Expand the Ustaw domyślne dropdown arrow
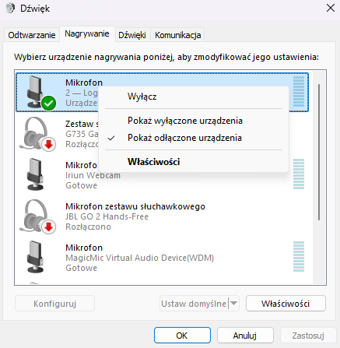Image resolution: width=340 pixels, height=348 pixels. (233, 304)
